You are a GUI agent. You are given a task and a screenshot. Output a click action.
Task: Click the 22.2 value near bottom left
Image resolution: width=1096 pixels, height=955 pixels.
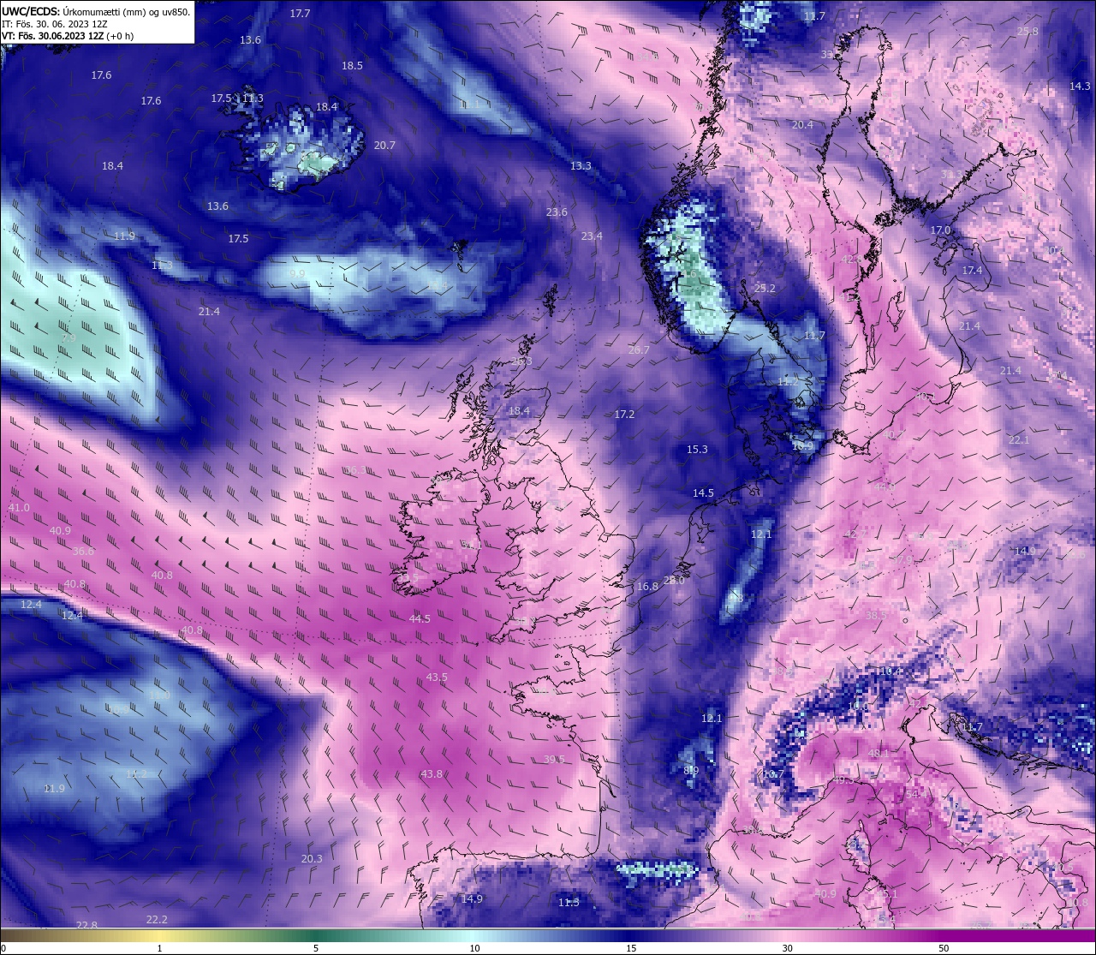coord(157,920)
